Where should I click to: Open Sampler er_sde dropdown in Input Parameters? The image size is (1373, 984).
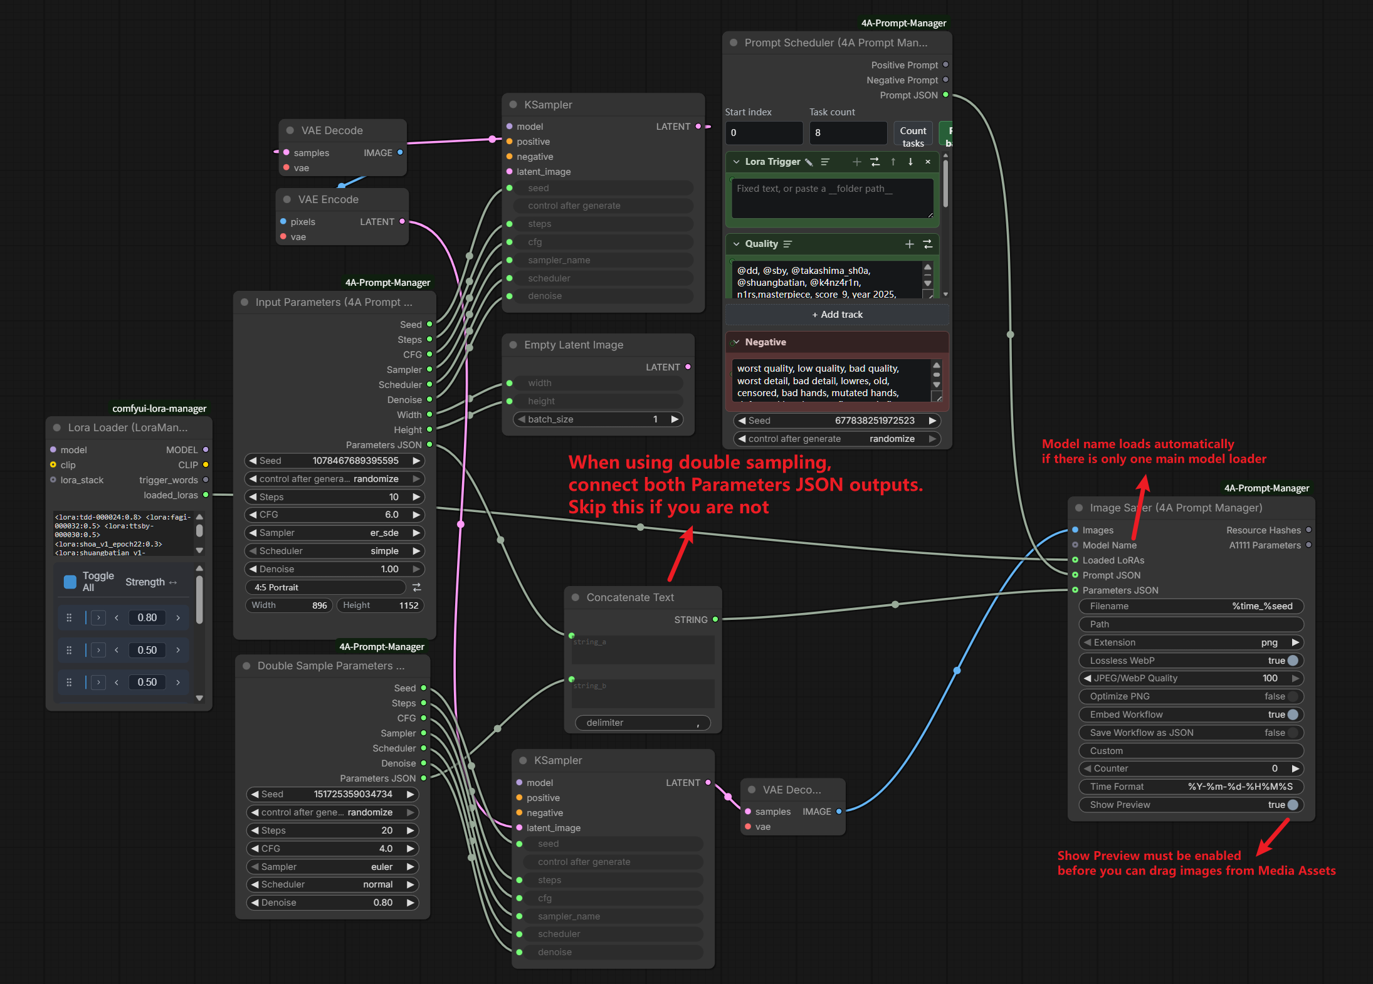point(335,533)
